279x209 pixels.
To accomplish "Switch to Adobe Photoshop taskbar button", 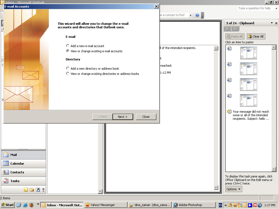I will 194,205.
